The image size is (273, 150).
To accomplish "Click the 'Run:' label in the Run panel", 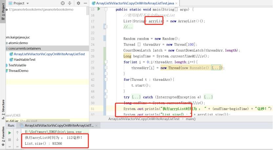I will pos(11,125).
